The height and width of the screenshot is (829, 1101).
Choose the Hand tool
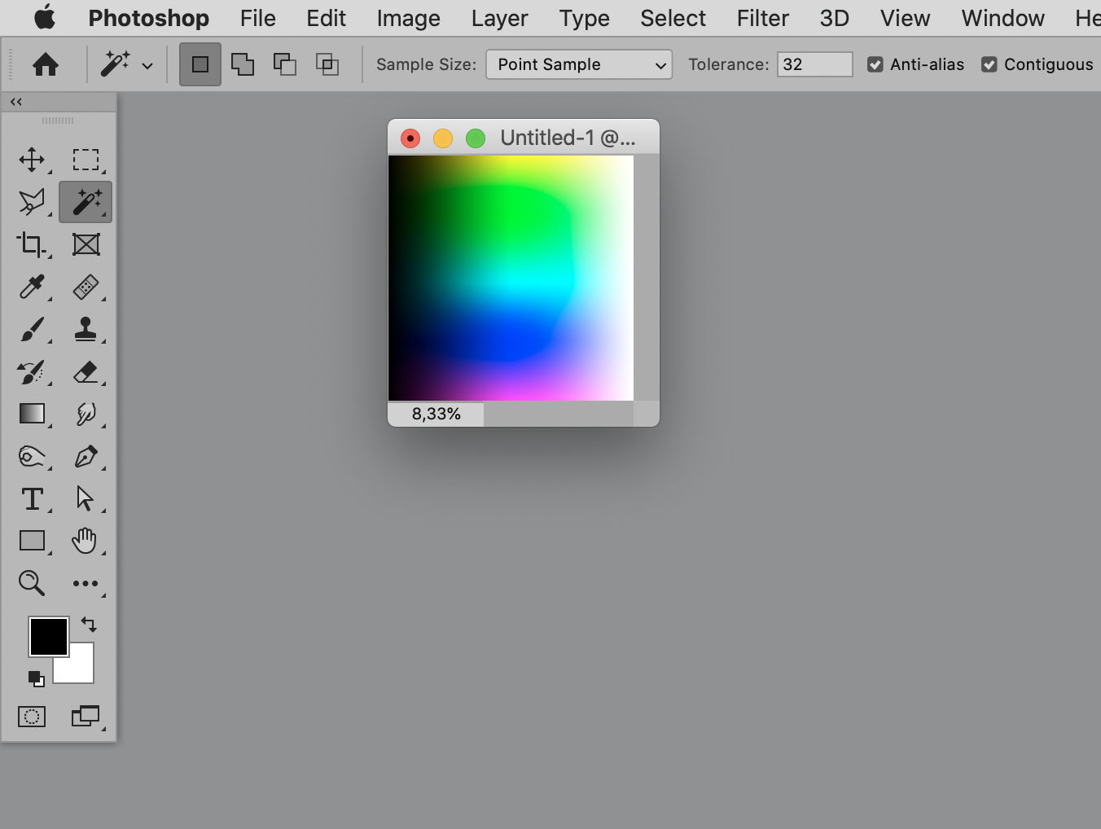[x=85, y=541]
